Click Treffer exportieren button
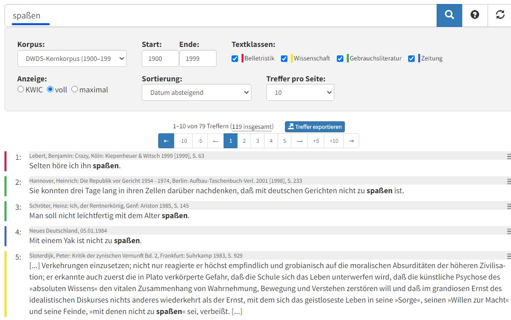The height and width of the screenshot is (320, 511). 314,127
